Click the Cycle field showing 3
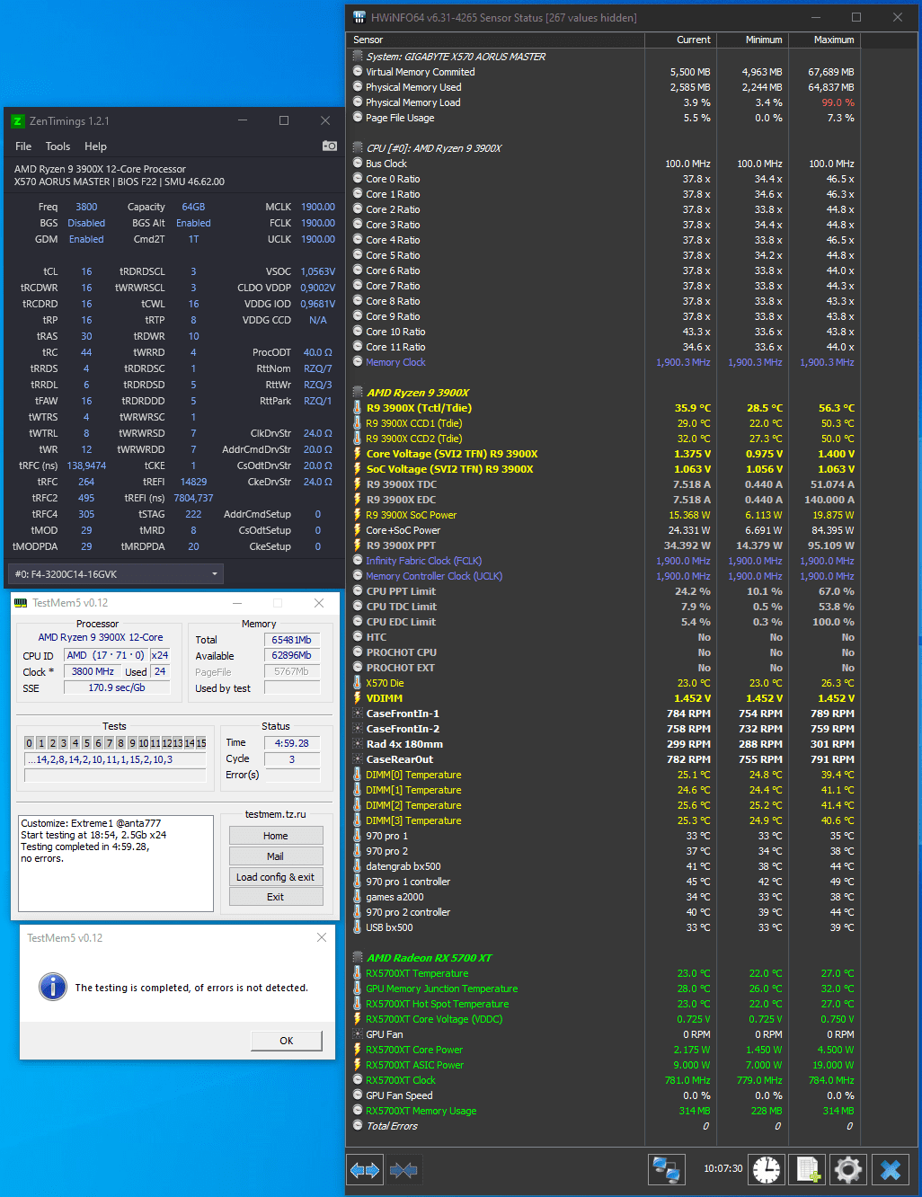Viewport: 922px width, 1197px height. [x=292, y=759]
